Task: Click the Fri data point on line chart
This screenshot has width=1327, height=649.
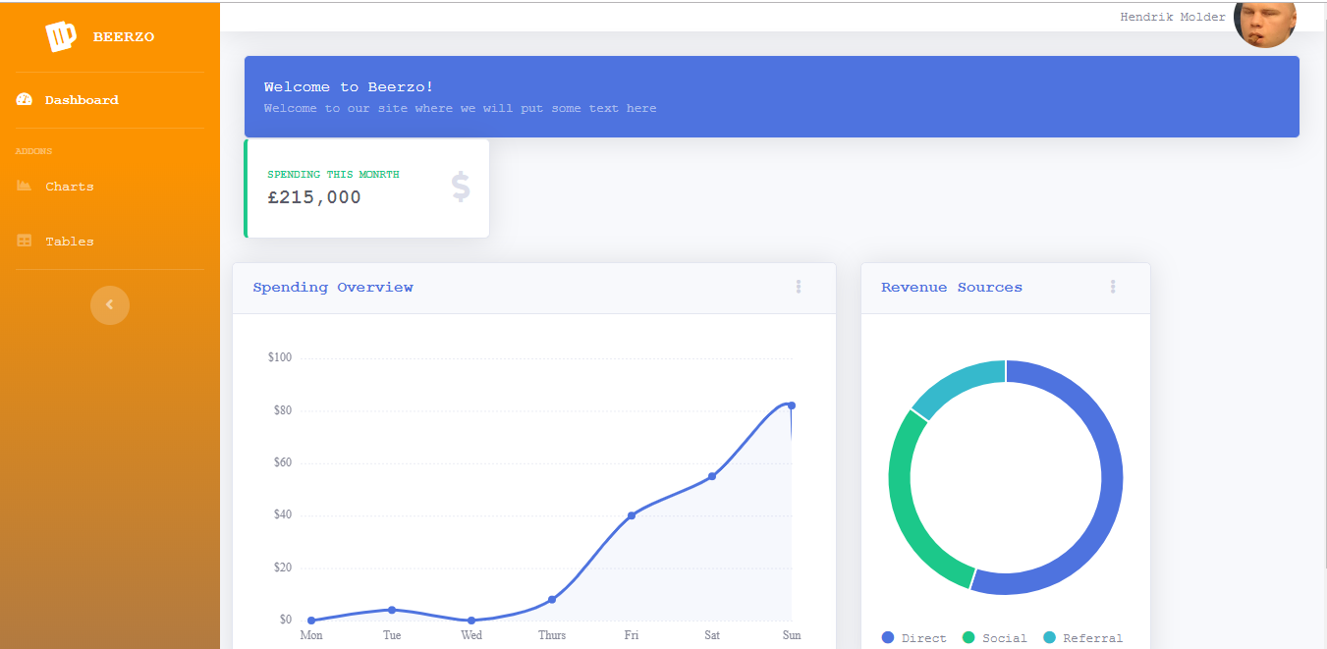Action: pyautogui.click(x=632, y=515)
